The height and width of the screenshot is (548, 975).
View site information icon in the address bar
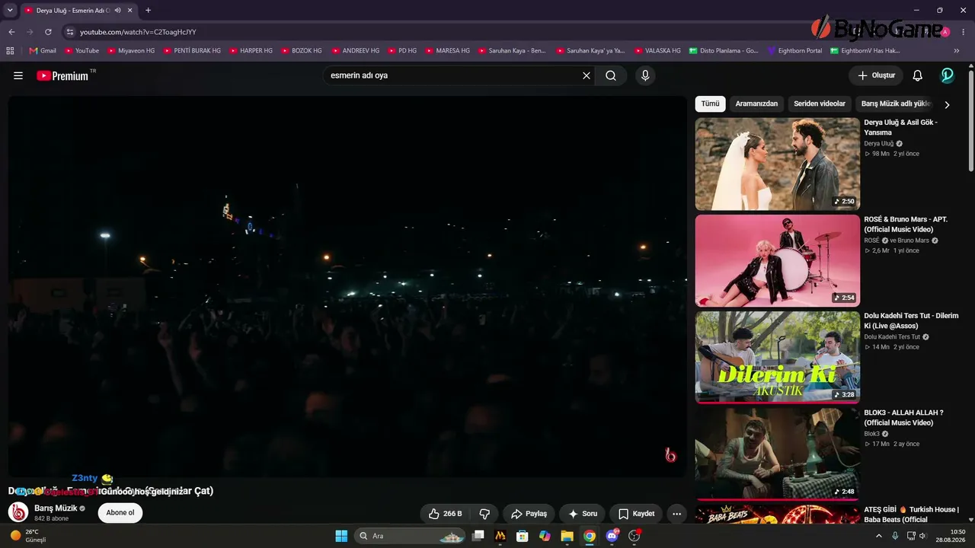click(69, 32)
